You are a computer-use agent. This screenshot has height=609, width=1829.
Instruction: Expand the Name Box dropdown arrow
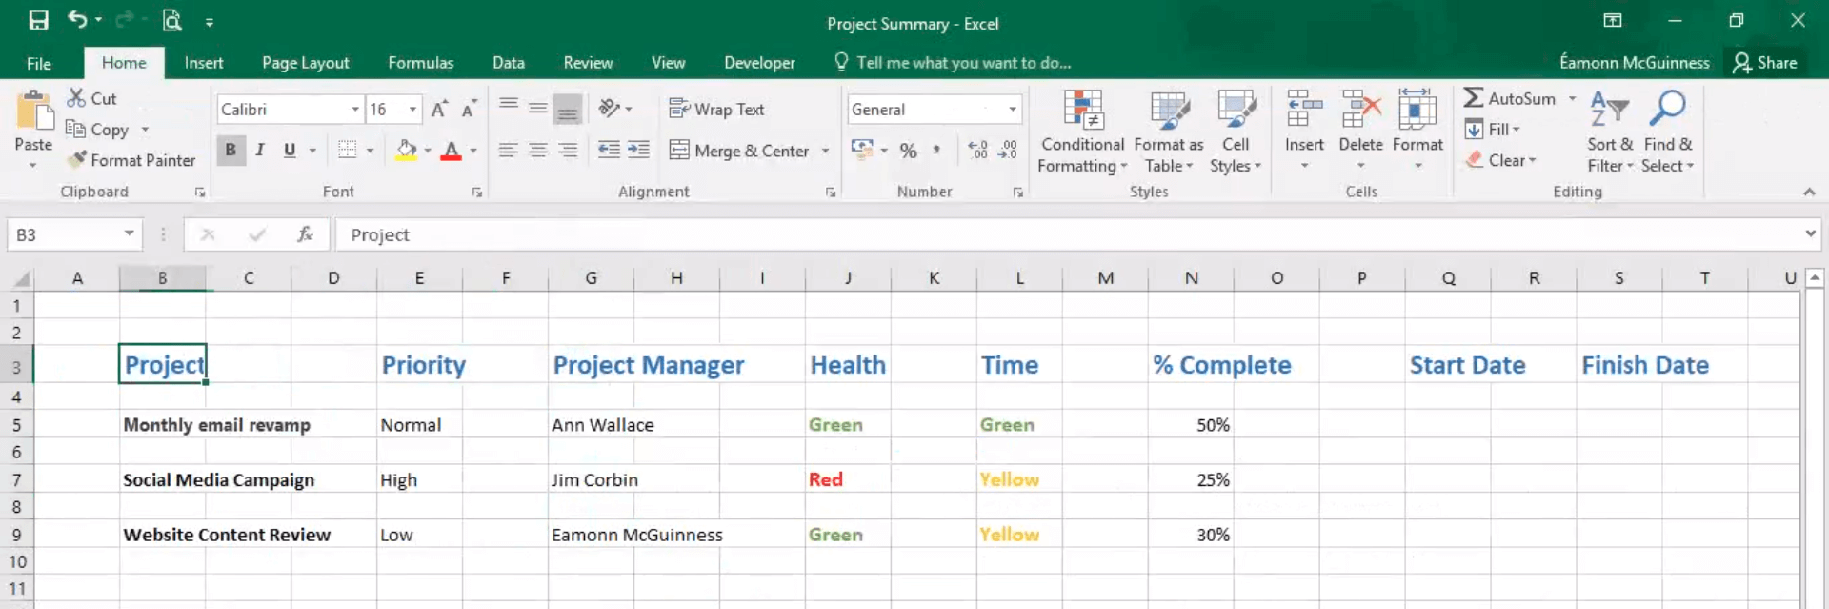(129, 233)
